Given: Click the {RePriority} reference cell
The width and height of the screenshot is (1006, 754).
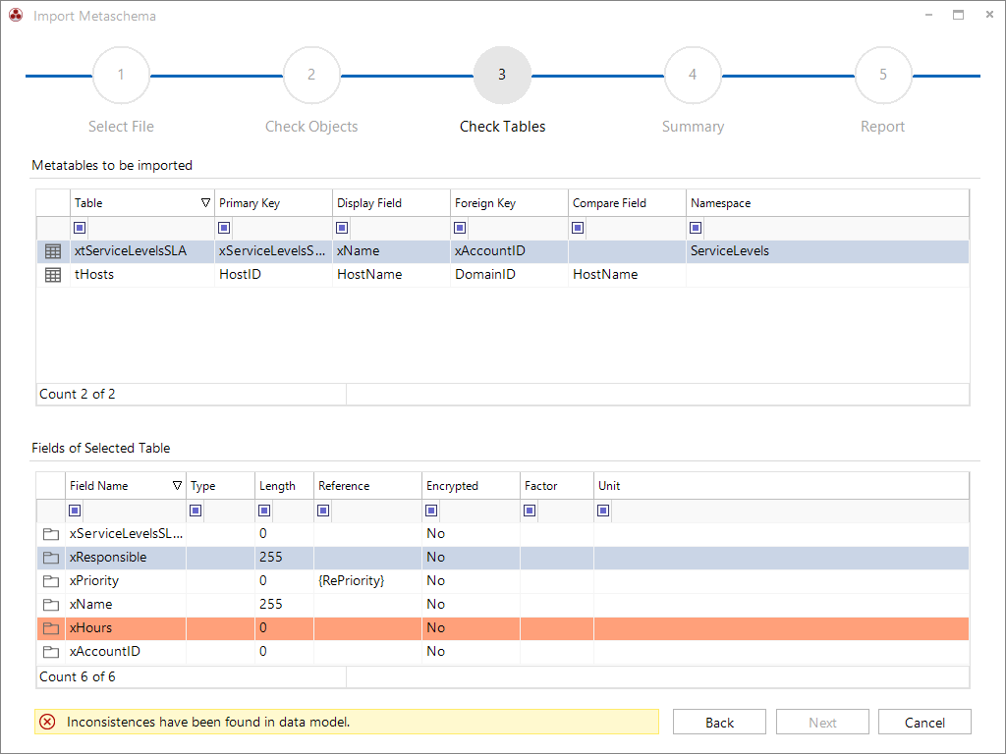Looking at the screenshot, I should click(367, 581).
